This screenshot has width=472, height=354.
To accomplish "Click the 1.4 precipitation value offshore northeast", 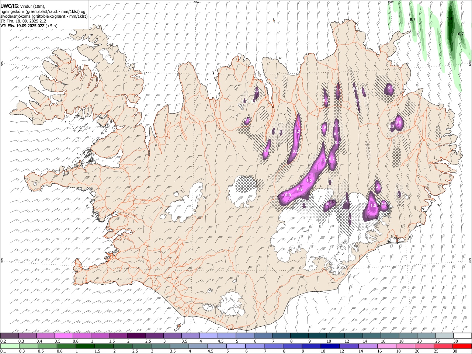I will pyautogui.click(x=450, y=18).
